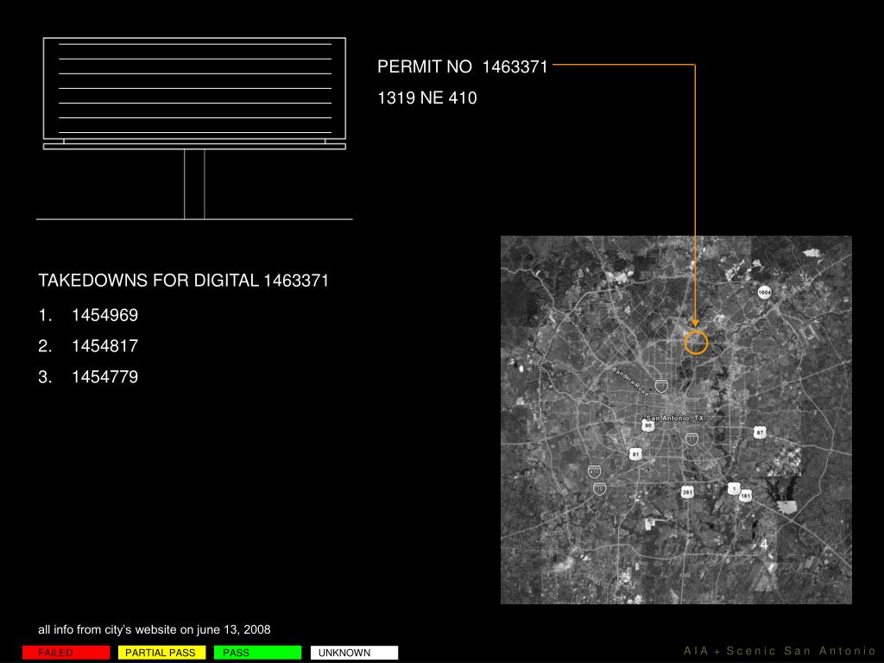884x663 pixels.
Task: Click the San Antonio, TX map label
Action: pyautogui.click(x=675, y=418)
